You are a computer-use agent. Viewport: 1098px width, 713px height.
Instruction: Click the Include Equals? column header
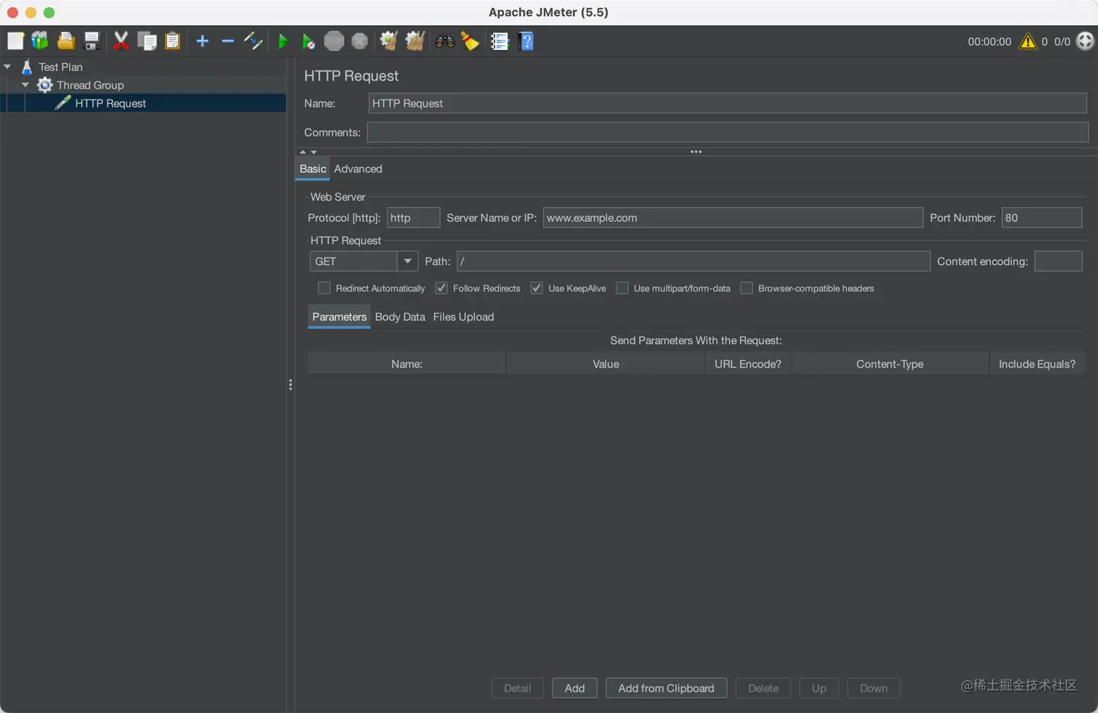(1037, 364)
